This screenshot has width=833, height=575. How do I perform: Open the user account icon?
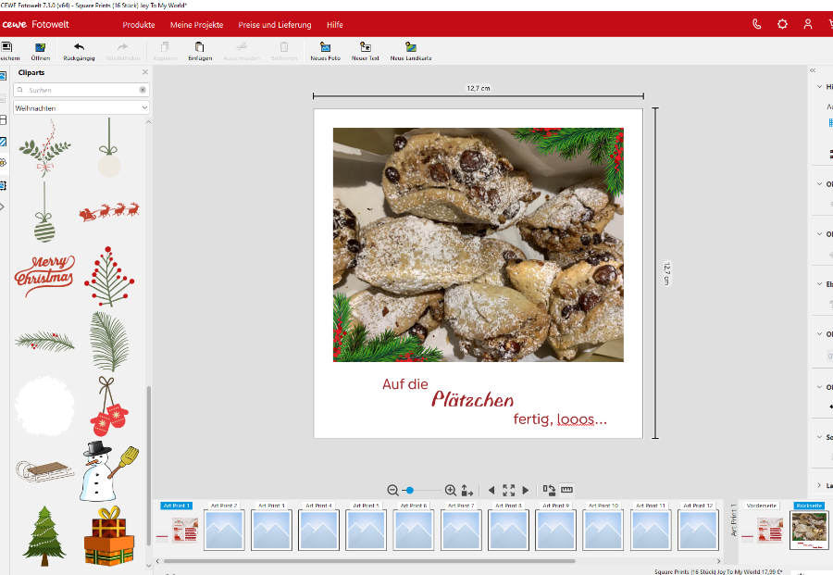pos(808,24)
